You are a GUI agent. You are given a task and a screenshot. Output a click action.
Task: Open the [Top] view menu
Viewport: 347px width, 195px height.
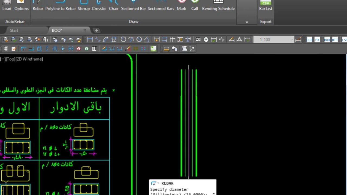pos(10,59)
